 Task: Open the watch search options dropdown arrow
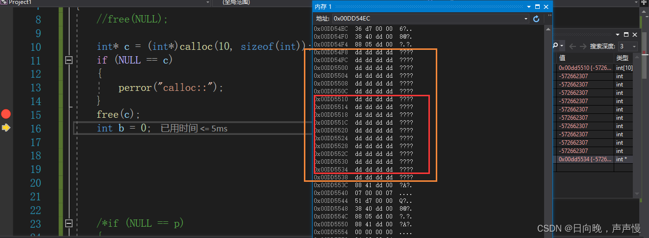pyautogui.click(x=562, y=46)
